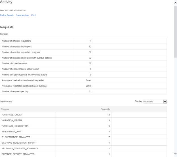
Task: Open the 16 closed requests value
Action: pos(90,63)
